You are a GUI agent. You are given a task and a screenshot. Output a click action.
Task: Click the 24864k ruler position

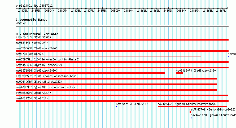[181, 11]
